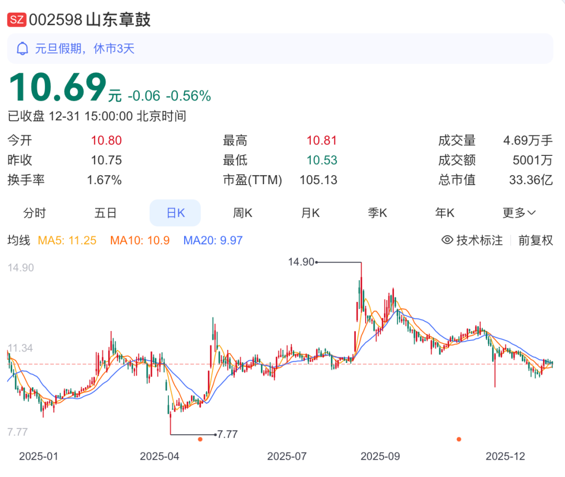
Task: Click the bell notification icon
Action: coord(22,49)
